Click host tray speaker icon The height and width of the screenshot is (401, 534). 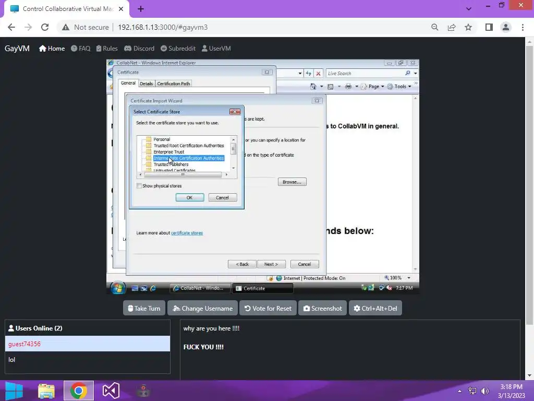point(484,391)
